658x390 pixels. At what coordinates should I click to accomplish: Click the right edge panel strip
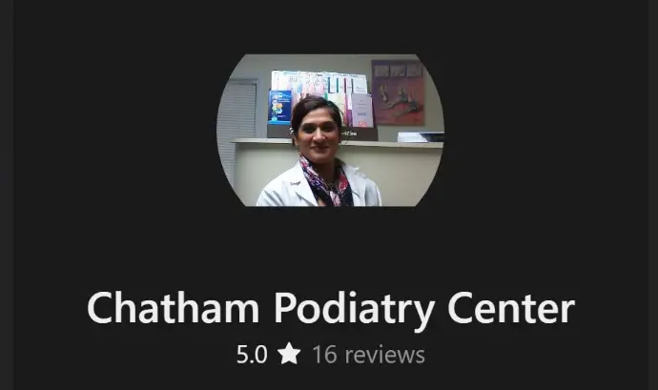pos(653,195)
